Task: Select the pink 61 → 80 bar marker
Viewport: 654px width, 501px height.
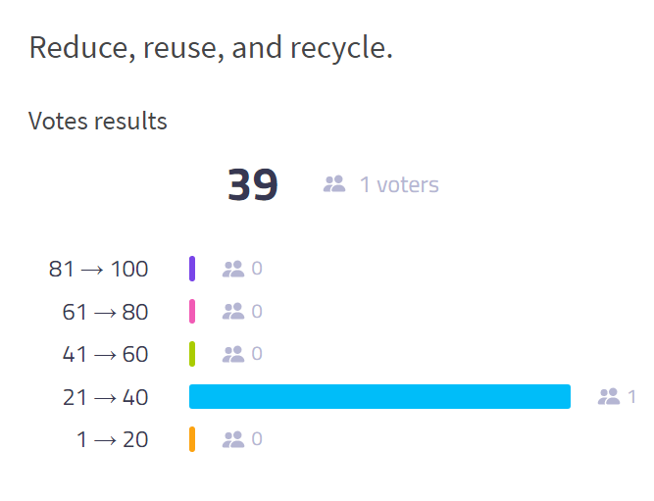Action: click(x=192, y=311)
